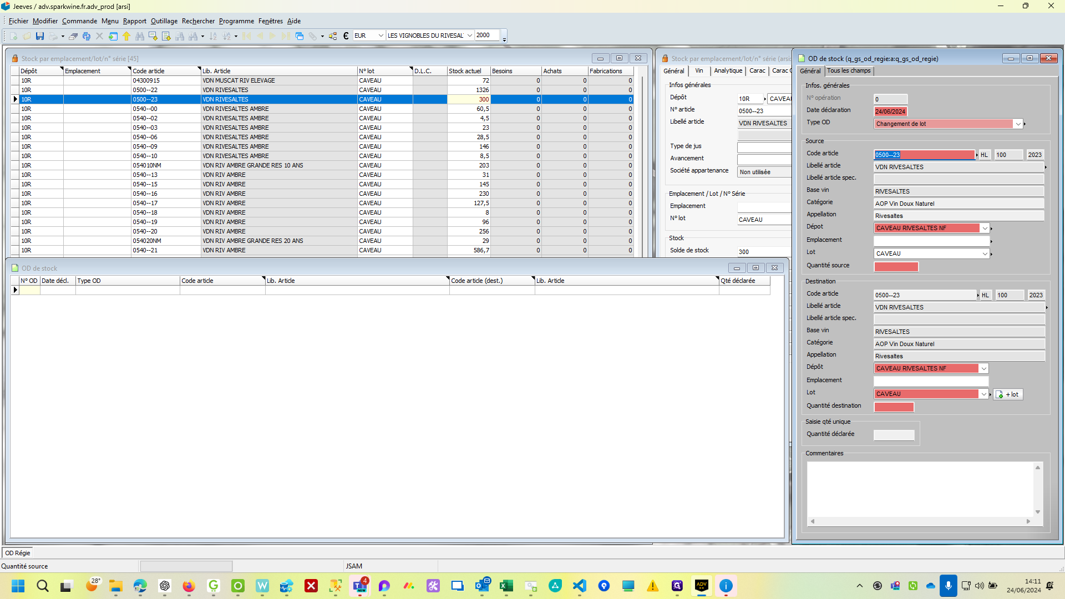Open the EUR currency dropdown

click(381, 35)
